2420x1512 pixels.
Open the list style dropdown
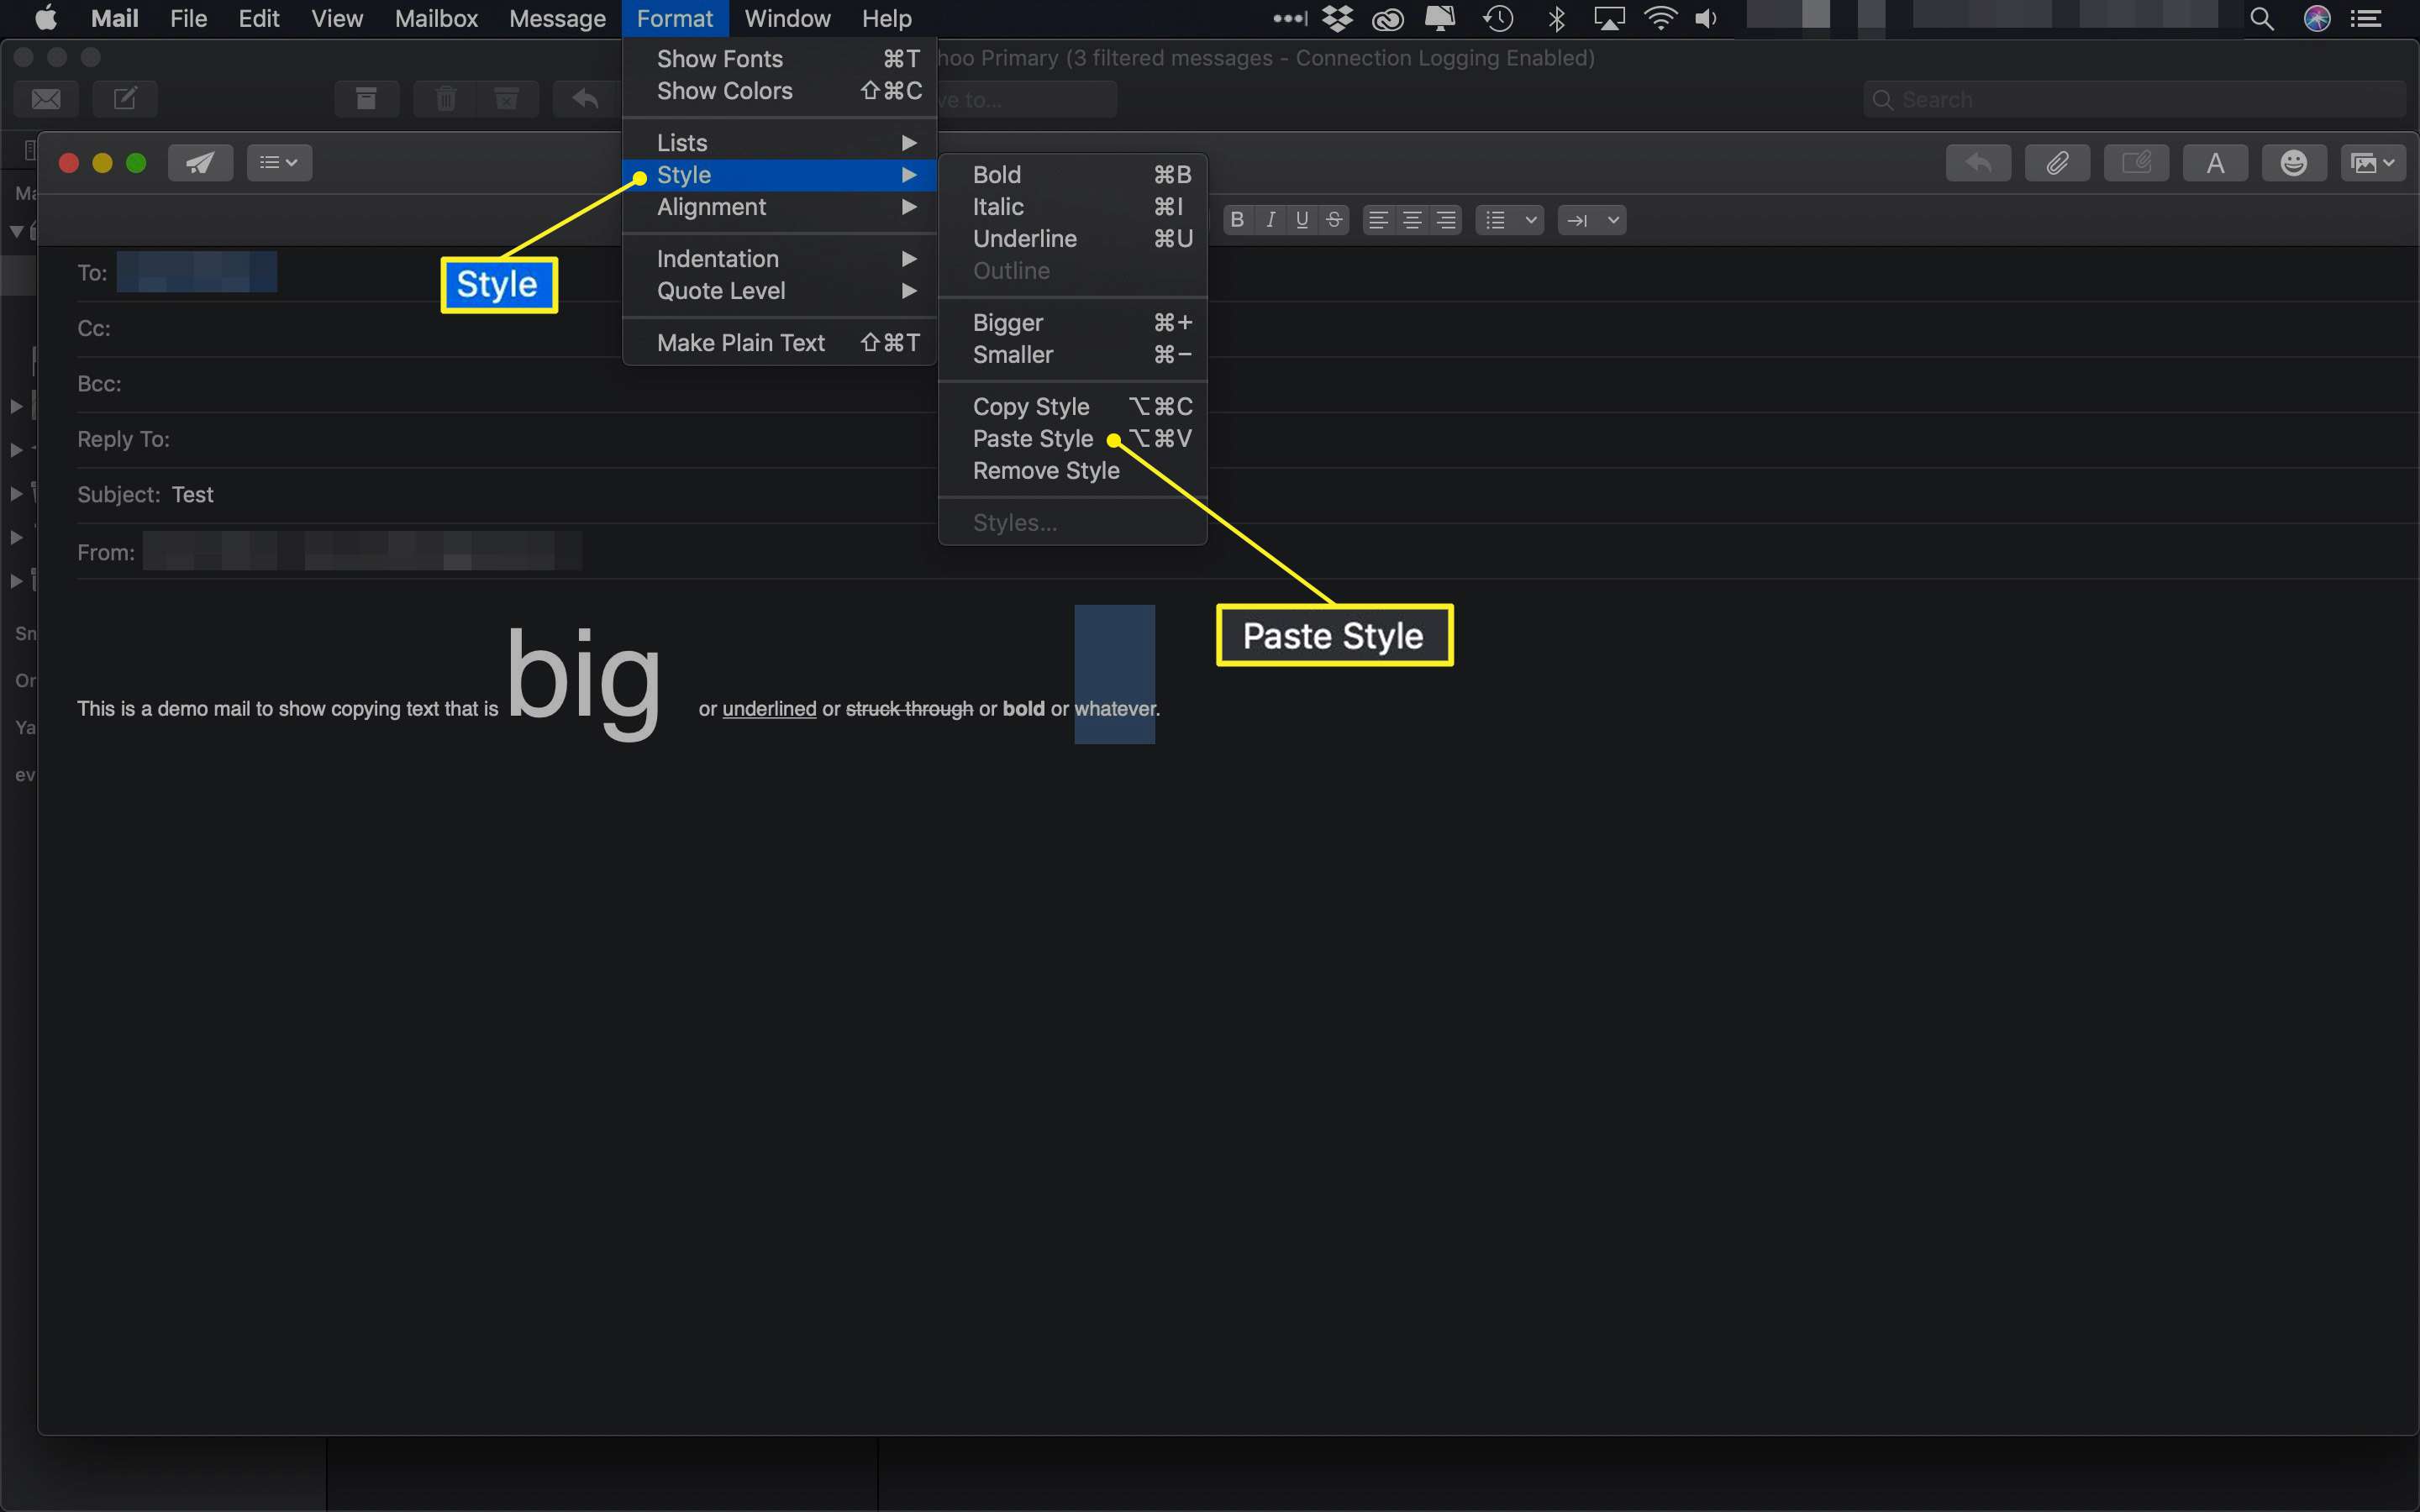pos(1510,220)
